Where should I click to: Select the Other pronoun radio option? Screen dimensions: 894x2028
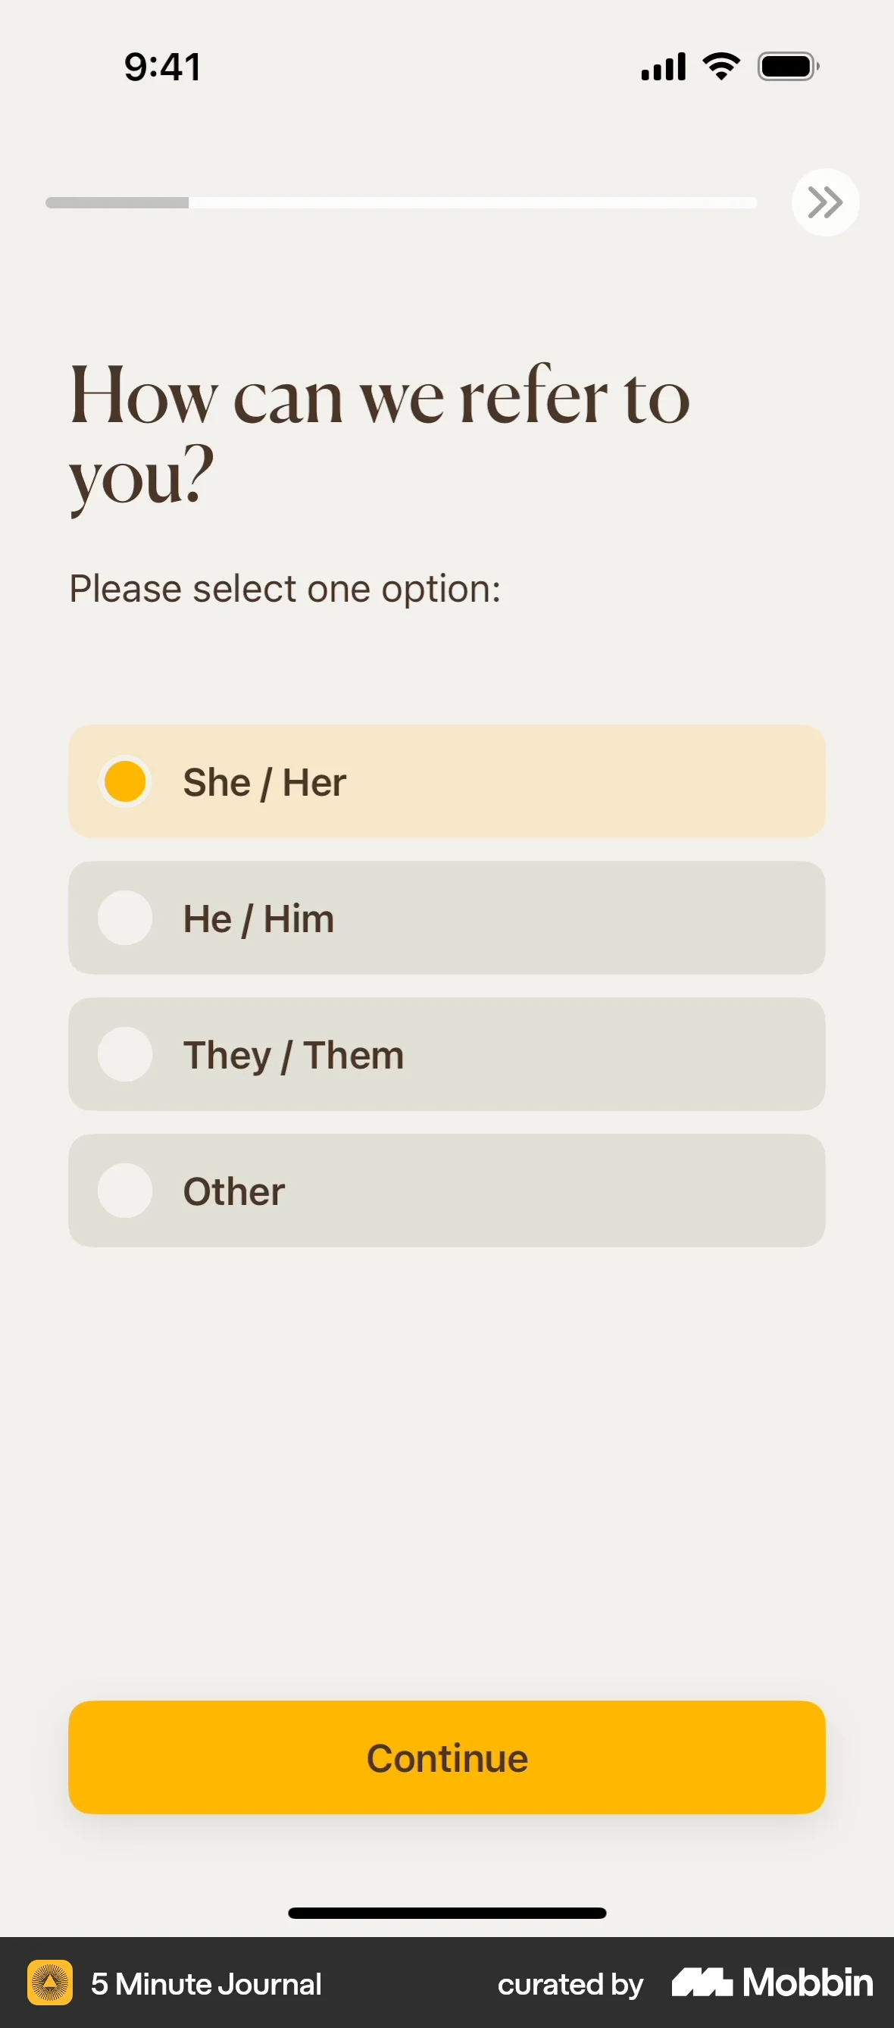click(x=125, y=1191)
